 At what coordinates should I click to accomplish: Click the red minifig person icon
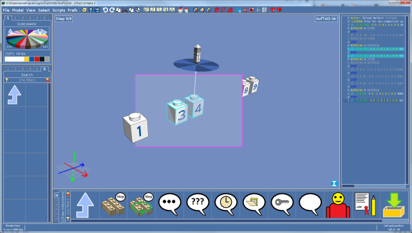338,205
